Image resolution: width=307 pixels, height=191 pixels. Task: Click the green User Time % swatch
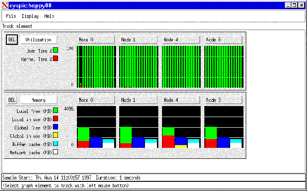click(55, 50)
